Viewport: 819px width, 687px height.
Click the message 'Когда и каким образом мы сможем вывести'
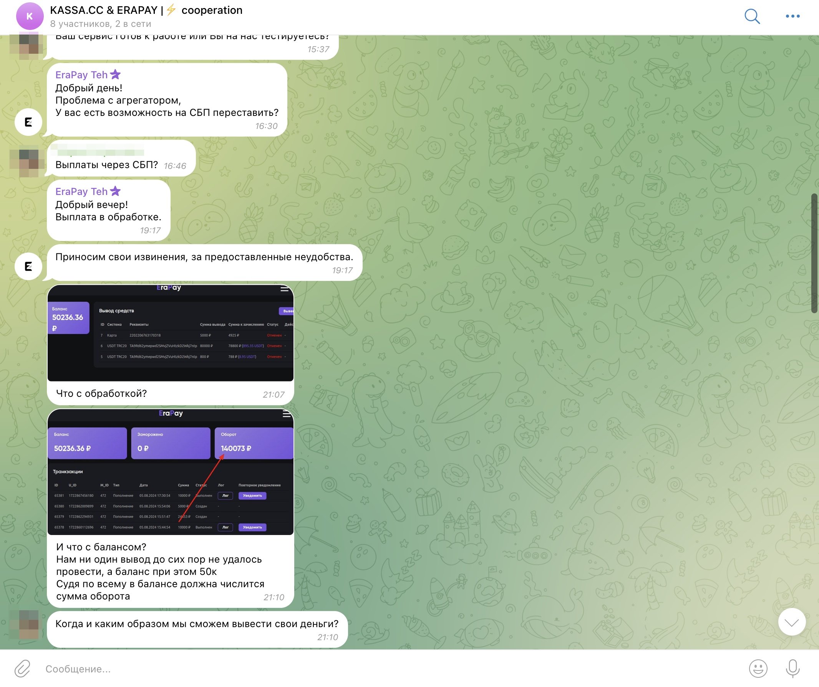tap(197, 624)
